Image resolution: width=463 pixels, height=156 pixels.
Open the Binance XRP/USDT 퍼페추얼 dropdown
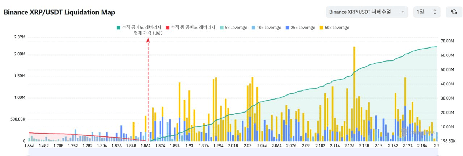click(x=366, y=12)
